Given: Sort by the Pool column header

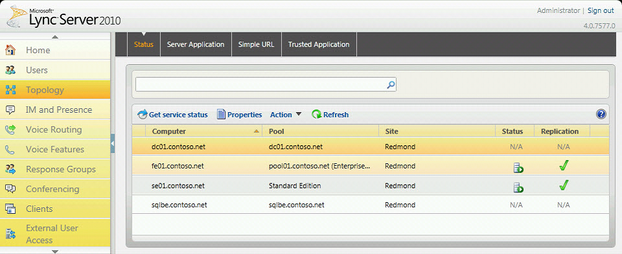Looking at the screenshot, I should 321,132.
